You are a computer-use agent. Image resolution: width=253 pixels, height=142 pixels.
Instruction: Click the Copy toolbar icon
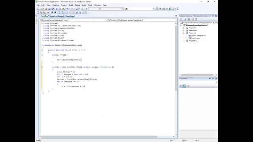pos(60,9)
